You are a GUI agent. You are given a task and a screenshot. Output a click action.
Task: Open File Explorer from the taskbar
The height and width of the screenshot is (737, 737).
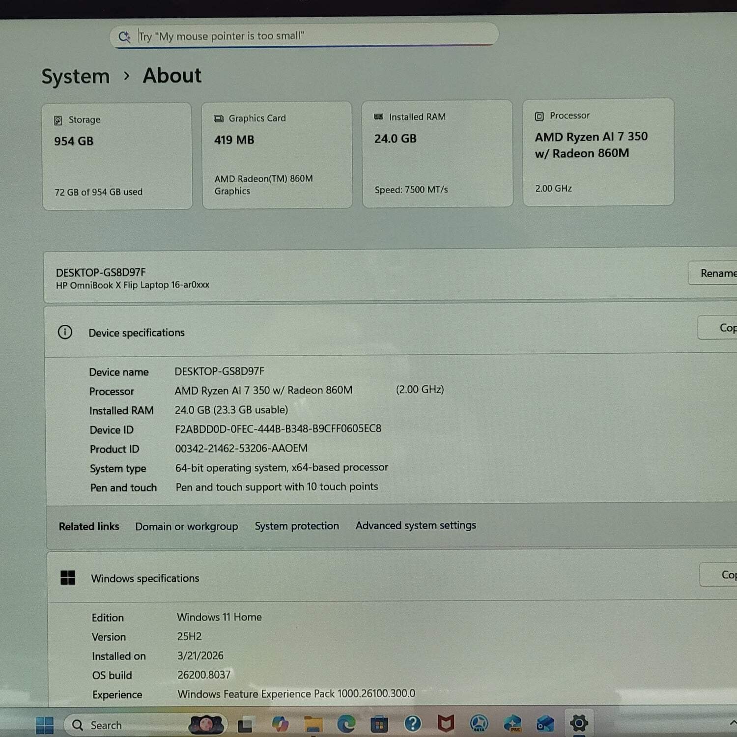[313, 724]
